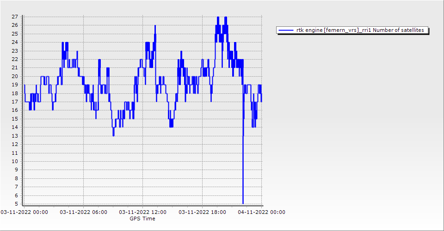Pick the y-axis value 16 label
The image size is (444, 231).
coord(15,110)
